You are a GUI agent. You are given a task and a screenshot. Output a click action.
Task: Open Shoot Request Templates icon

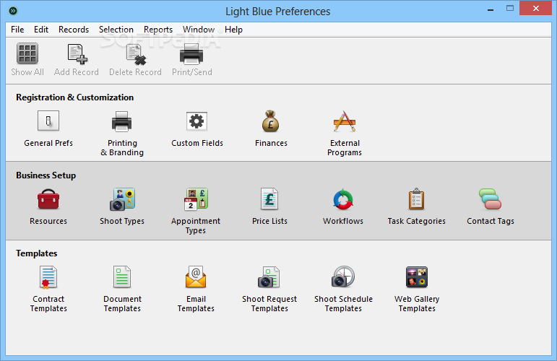tap(269, 277)
